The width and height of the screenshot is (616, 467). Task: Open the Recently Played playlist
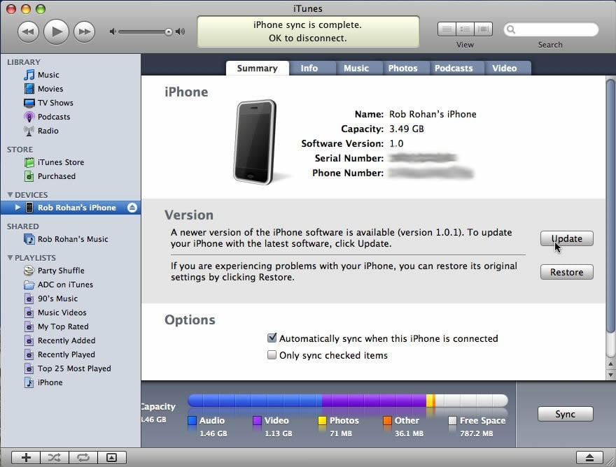[66, 354]
